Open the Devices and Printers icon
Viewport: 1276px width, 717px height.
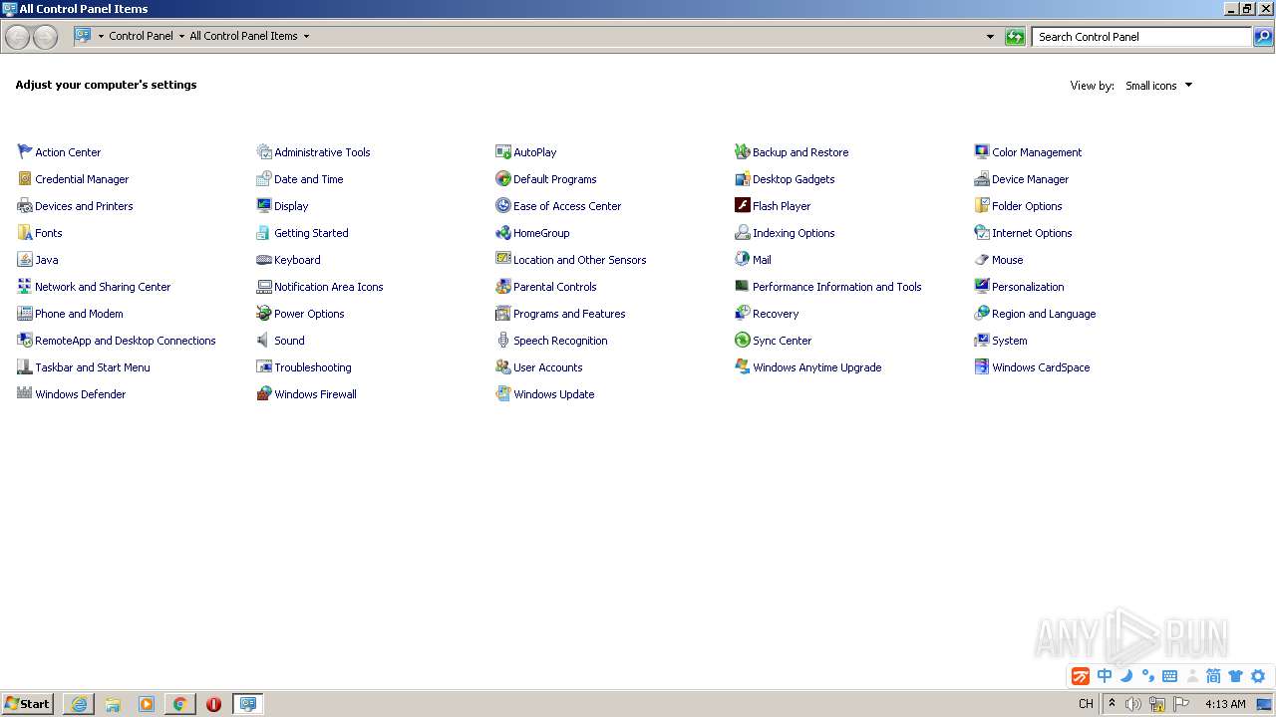(25, 206)
